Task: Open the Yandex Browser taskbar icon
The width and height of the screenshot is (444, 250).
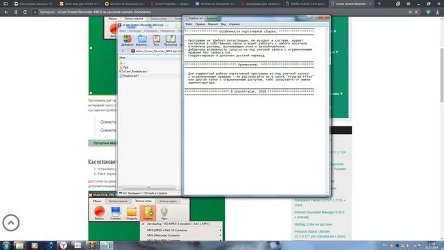Action: (64, 245)
